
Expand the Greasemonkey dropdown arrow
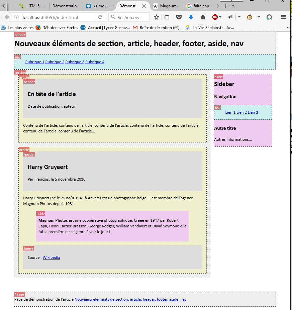pos(259,17)
